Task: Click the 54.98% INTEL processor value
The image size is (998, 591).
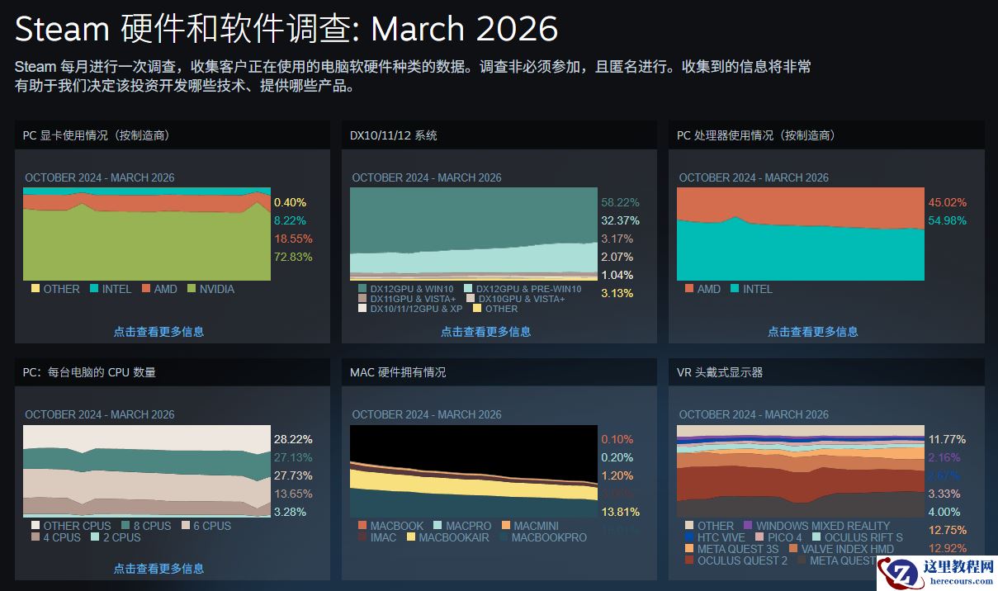Action: [947, 220]
